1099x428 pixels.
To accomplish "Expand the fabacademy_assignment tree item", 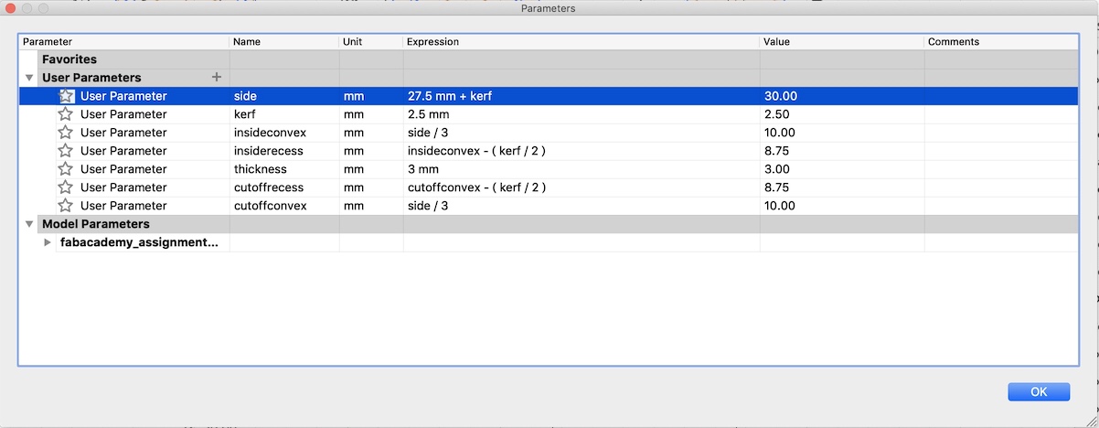I will [x=48, y=242].
